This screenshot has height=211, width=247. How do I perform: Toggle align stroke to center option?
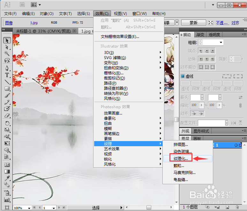(201, 67)
